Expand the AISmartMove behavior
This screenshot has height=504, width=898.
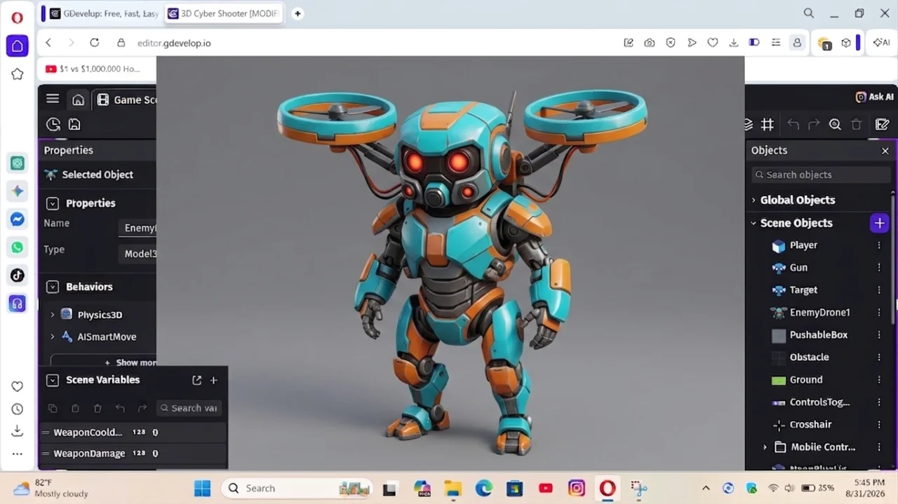point(52,336)
